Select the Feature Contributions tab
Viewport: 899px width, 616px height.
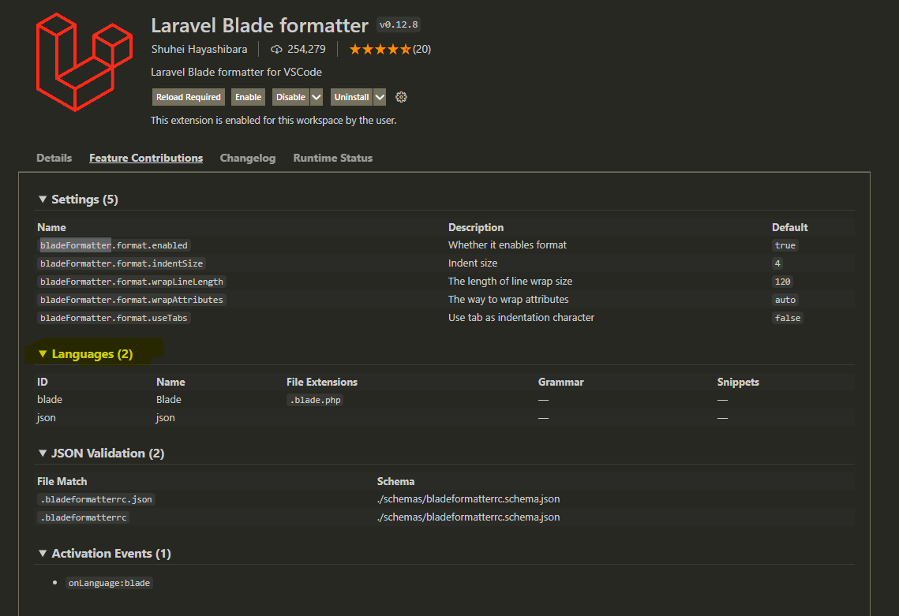[146, 159]
